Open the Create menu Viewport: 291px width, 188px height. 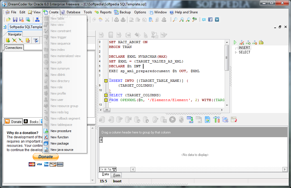(51, 12)
